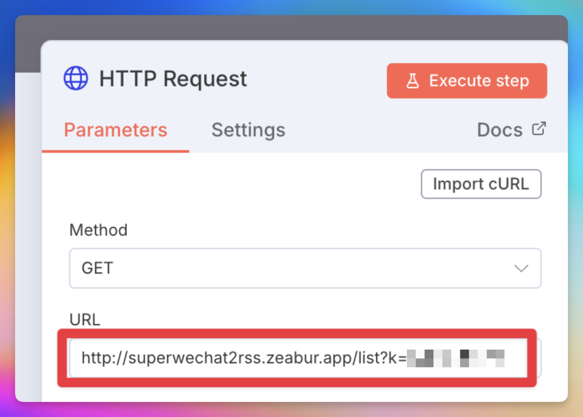
Task: Click the globe icon beside HTTP Request
Action: (x=76, y=79)
